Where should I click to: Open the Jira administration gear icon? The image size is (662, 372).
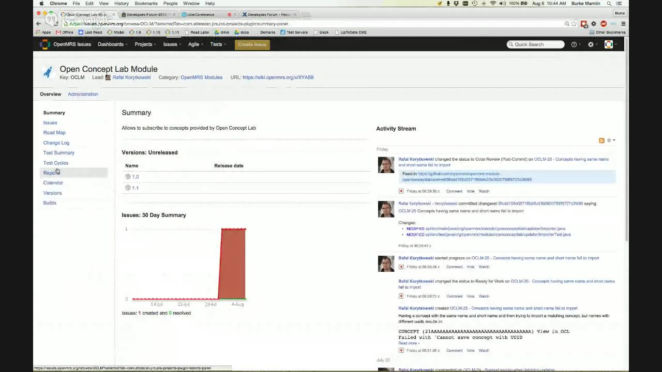click(591, 44)
